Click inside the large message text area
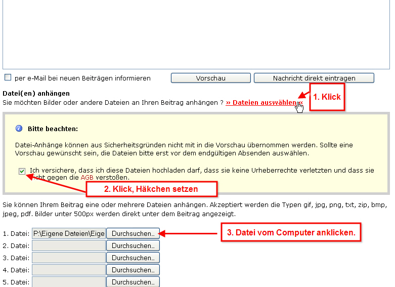The width and height of the screenshot is (395, 287). (x=196, y=33)
